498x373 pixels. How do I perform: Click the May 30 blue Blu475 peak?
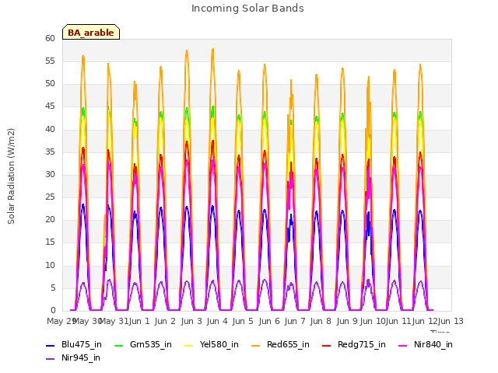click(x=83, y=205)
